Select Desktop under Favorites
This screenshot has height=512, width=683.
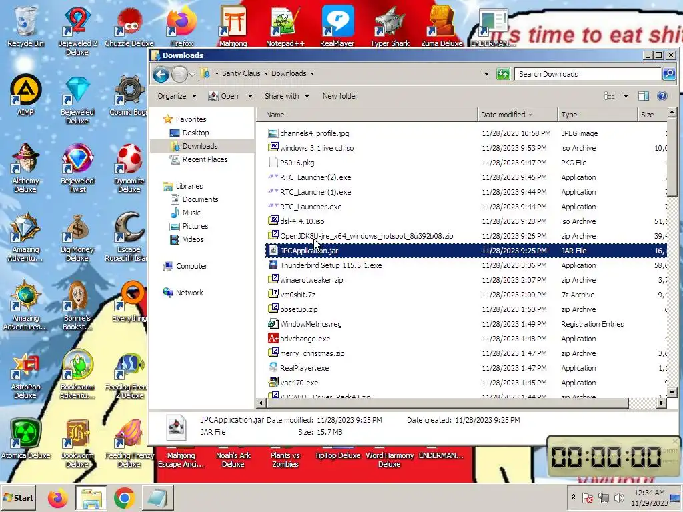click(x=195, y=133)
